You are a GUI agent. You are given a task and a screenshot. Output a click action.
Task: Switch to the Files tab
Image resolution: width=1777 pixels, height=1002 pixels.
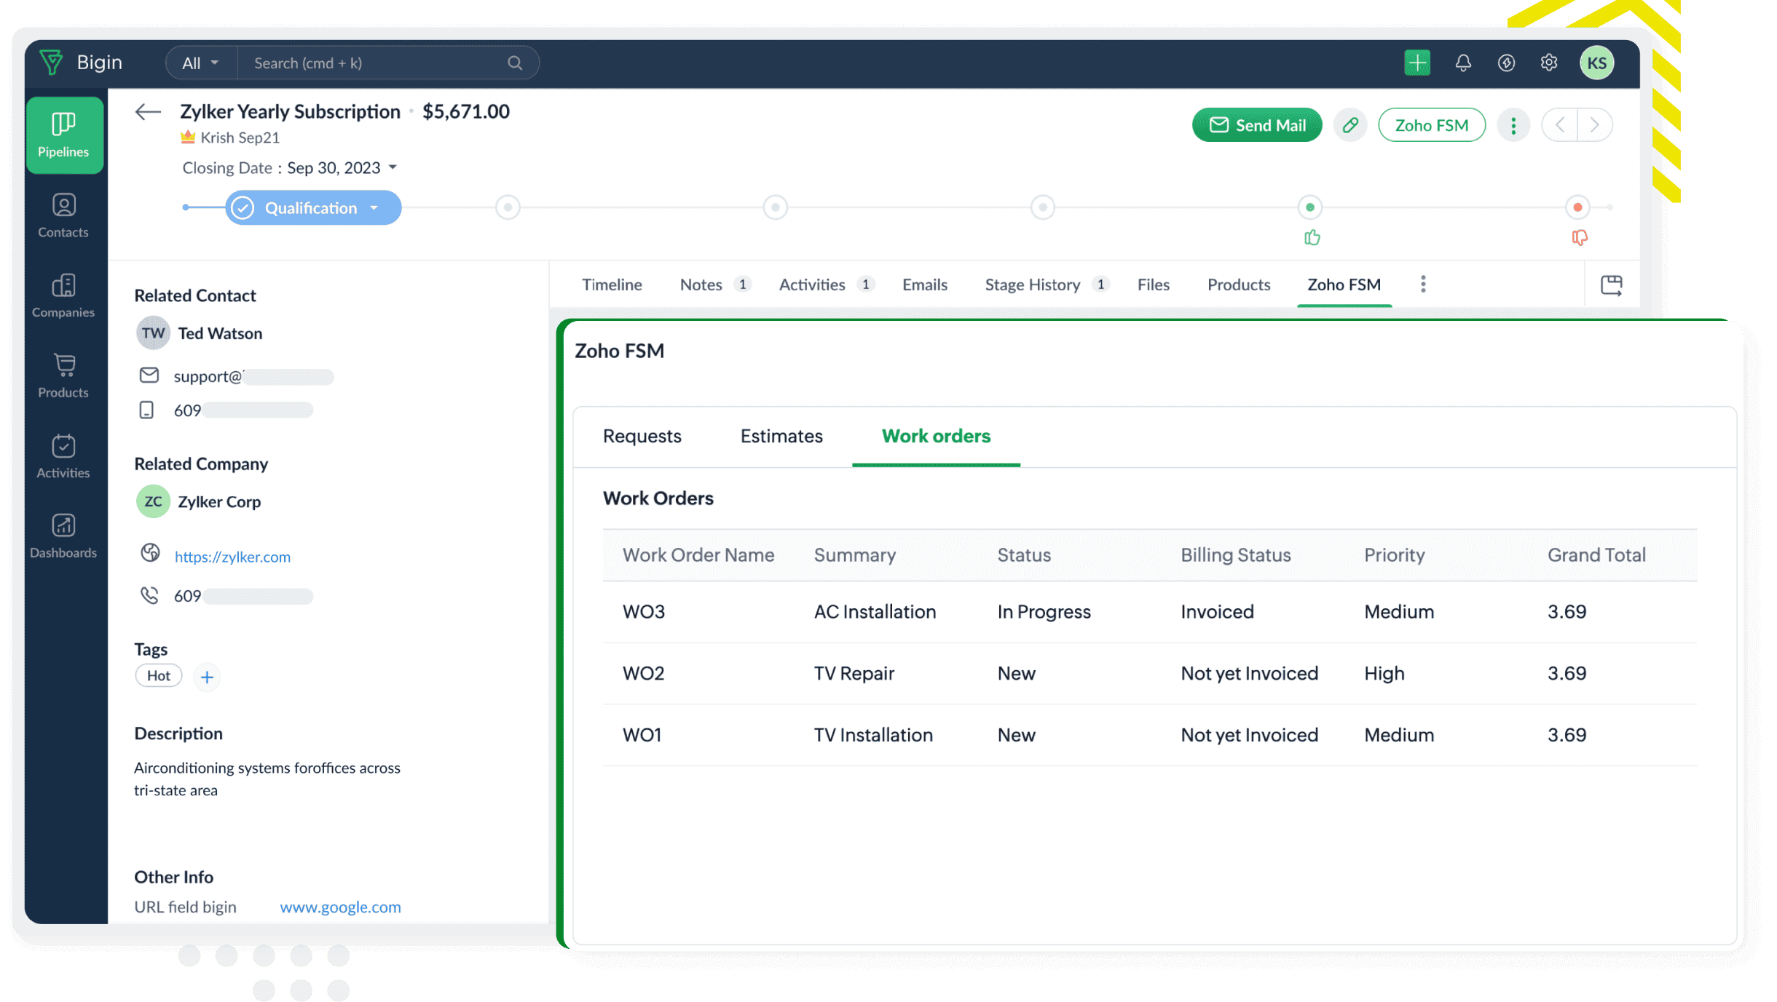[x=1153, y=285]
